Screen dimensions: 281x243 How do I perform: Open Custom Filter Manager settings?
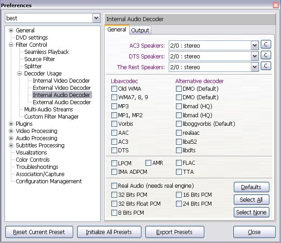click(51, 117)
